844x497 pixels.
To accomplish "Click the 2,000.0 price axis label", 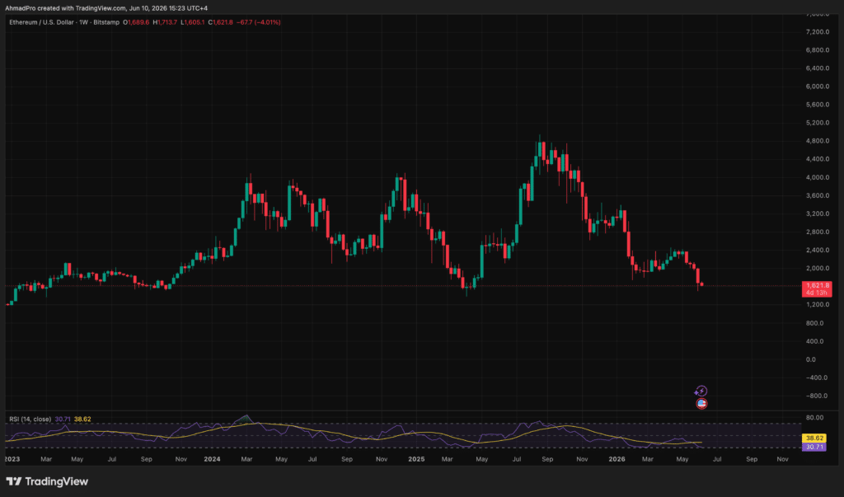I will (x=817, y=269).
